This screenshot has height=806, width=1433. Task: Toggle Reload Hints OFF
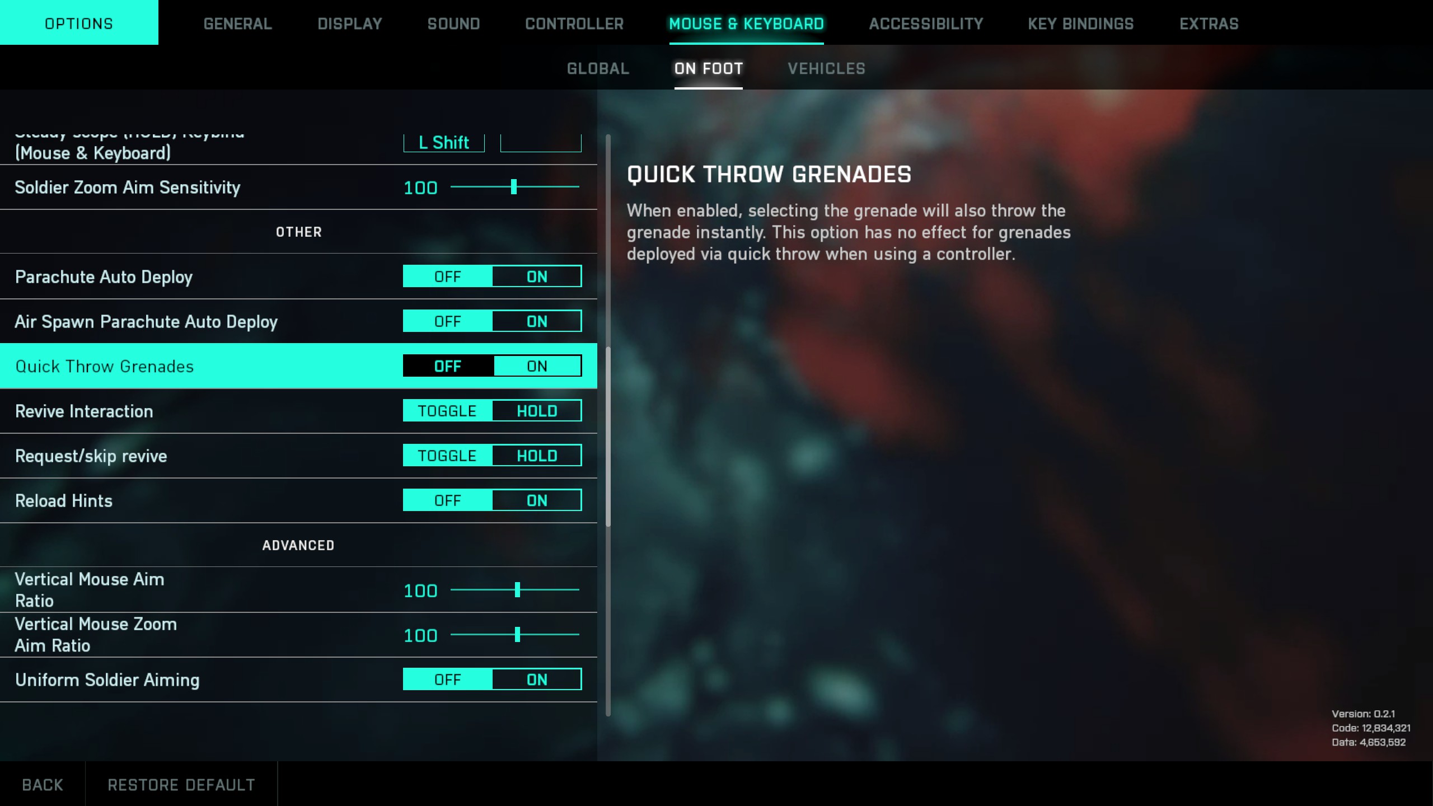tap(447, 500)
